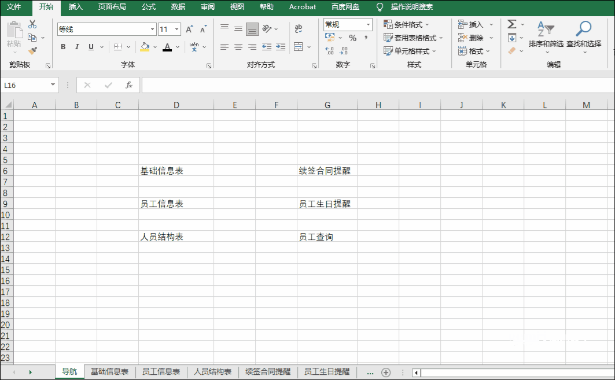Screen dimensions: 615x380
Task: Click the yellow fill color button
Action: coord(145,47)
